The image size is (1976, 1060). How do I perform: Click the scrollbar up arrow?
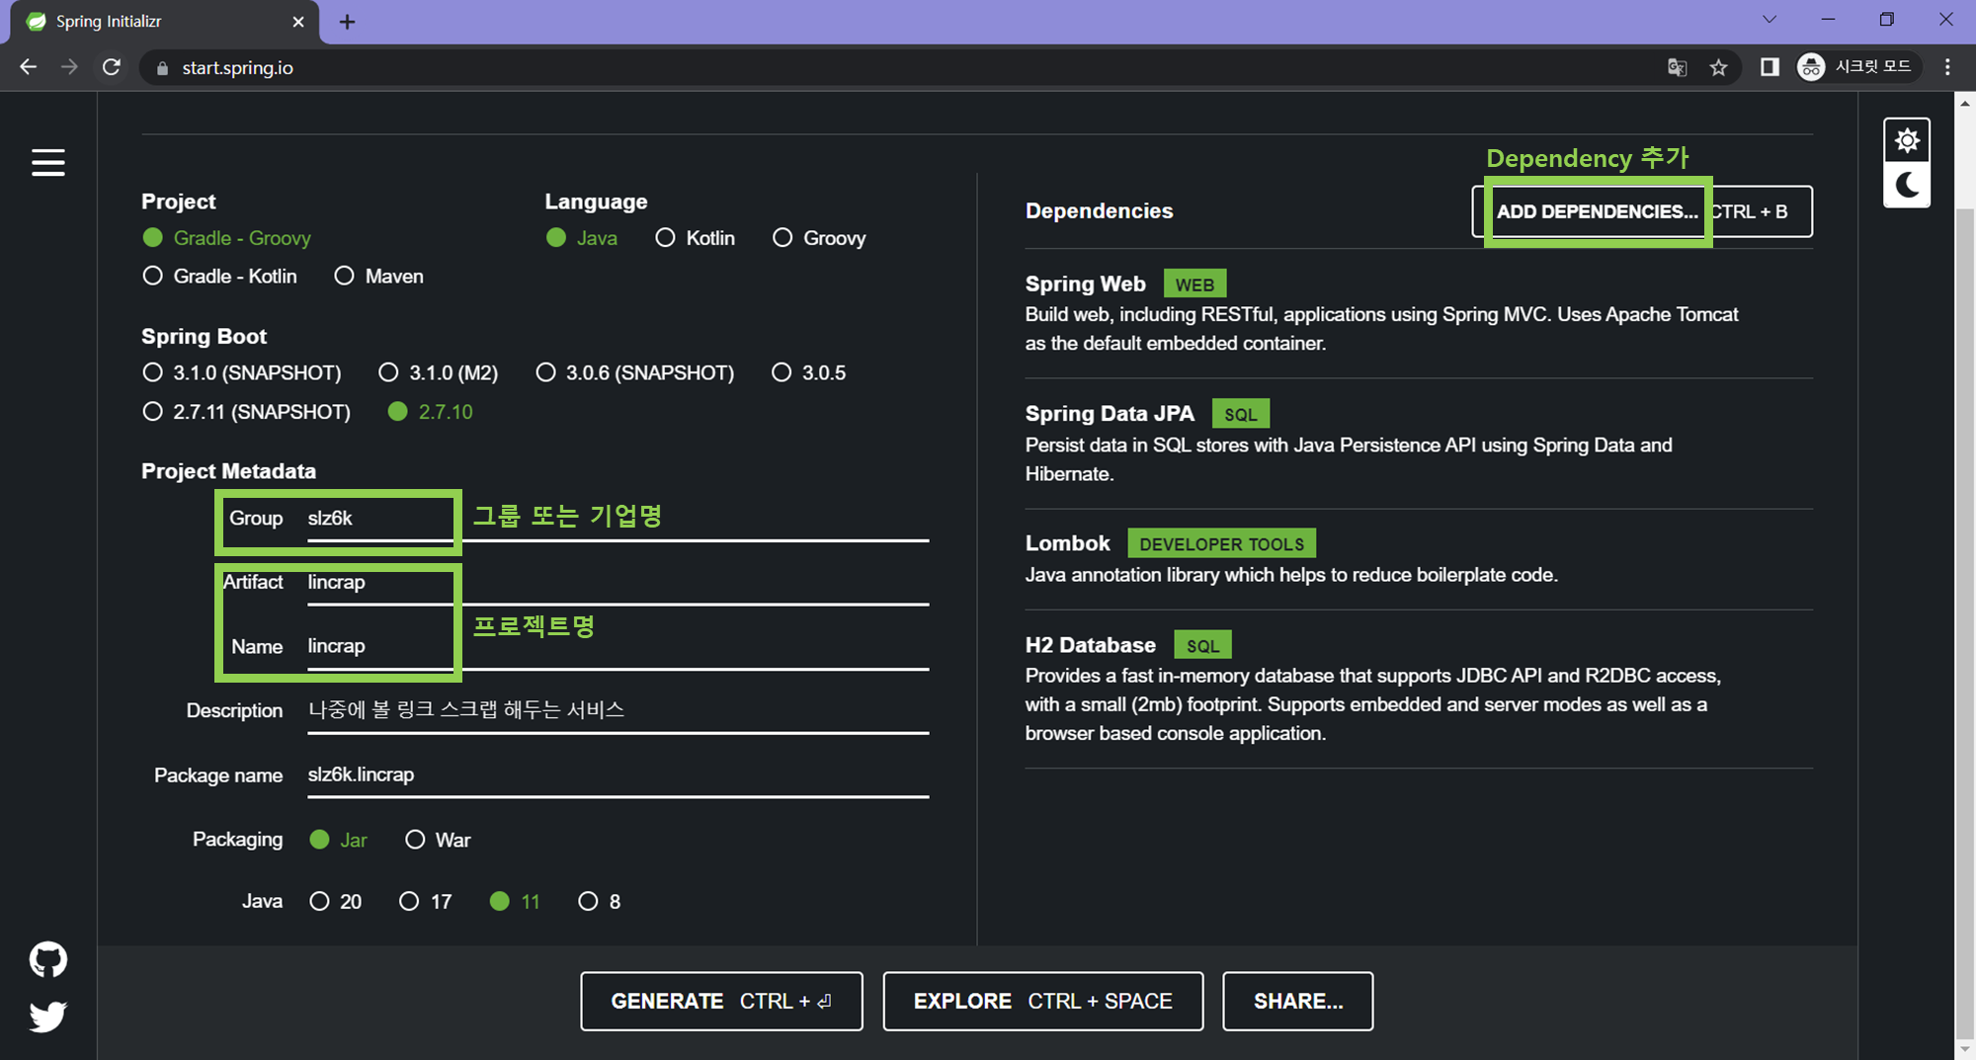(1965, 103)
